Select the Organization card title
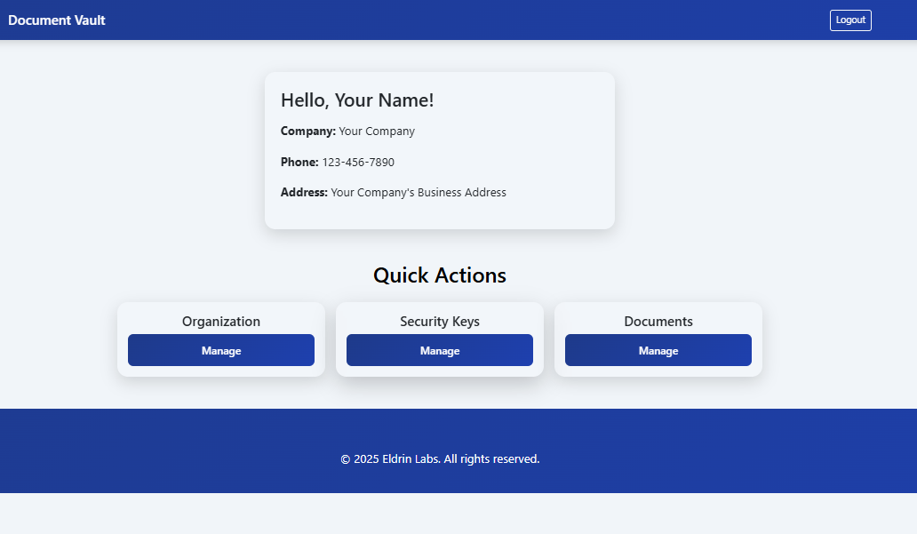The height and width of the screenshot is (534, 917). (221, 322)
